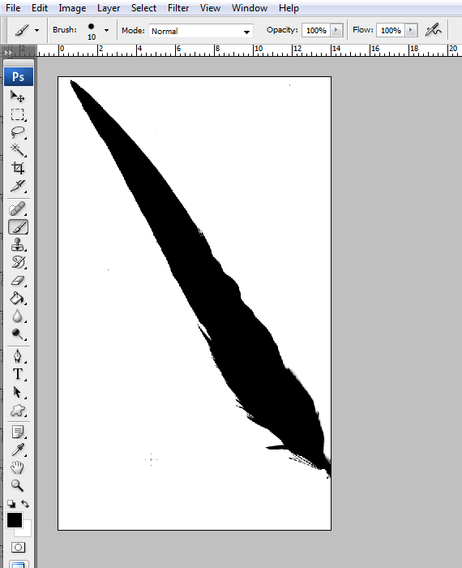Viewport: 462px width, 568px height.
Task: Open the Mode blending dropdown
Action: [x=201, y=31]
